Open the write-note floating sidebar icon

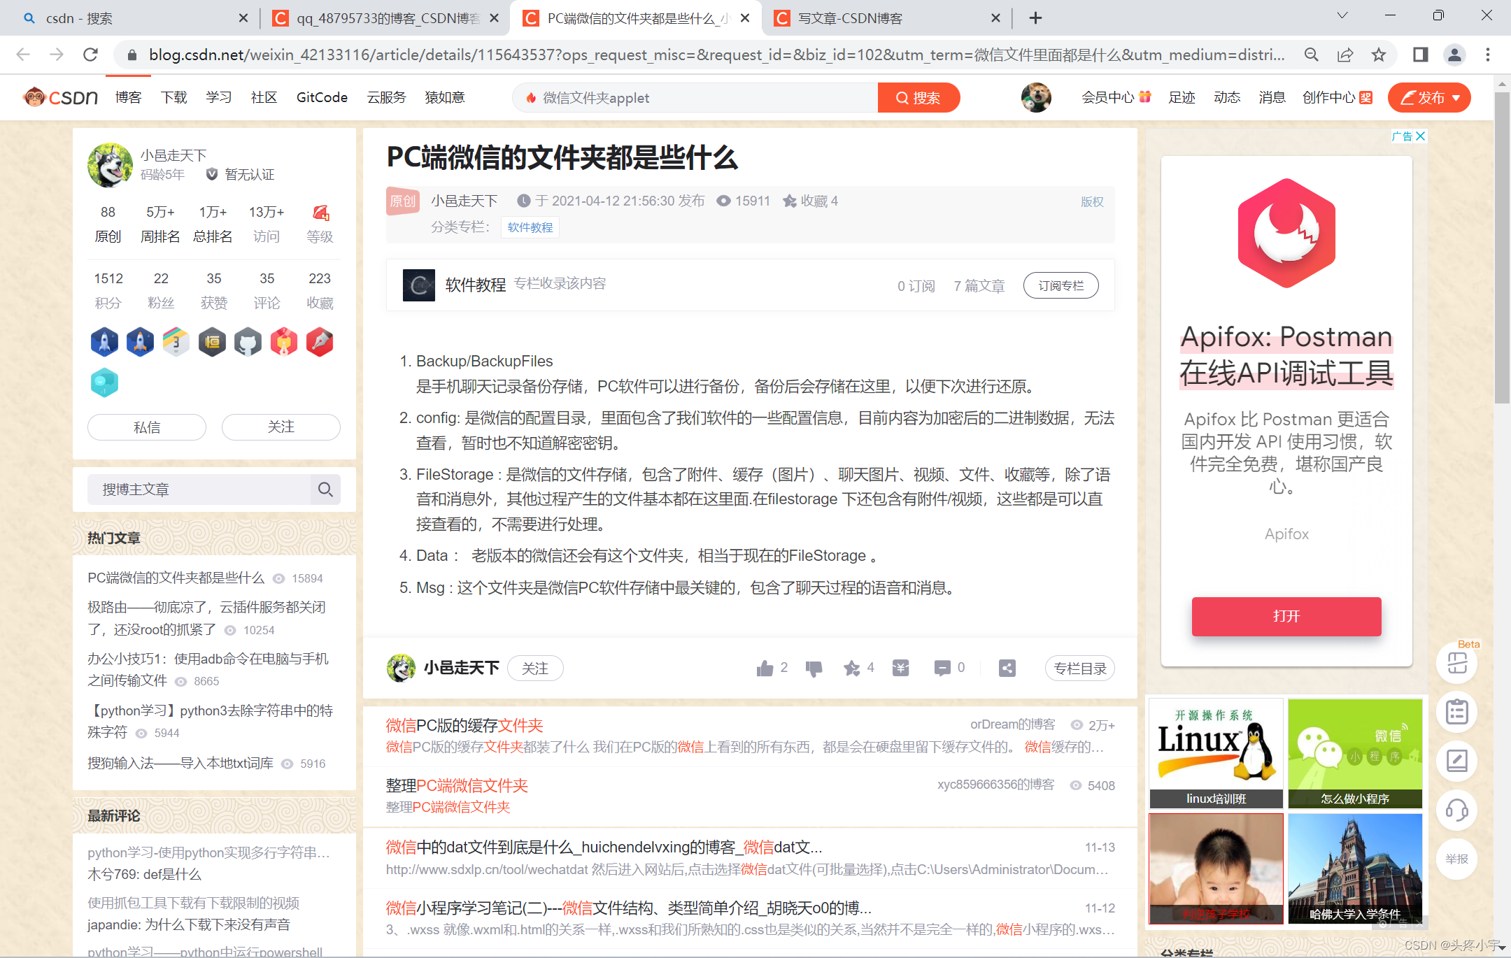1457,762
